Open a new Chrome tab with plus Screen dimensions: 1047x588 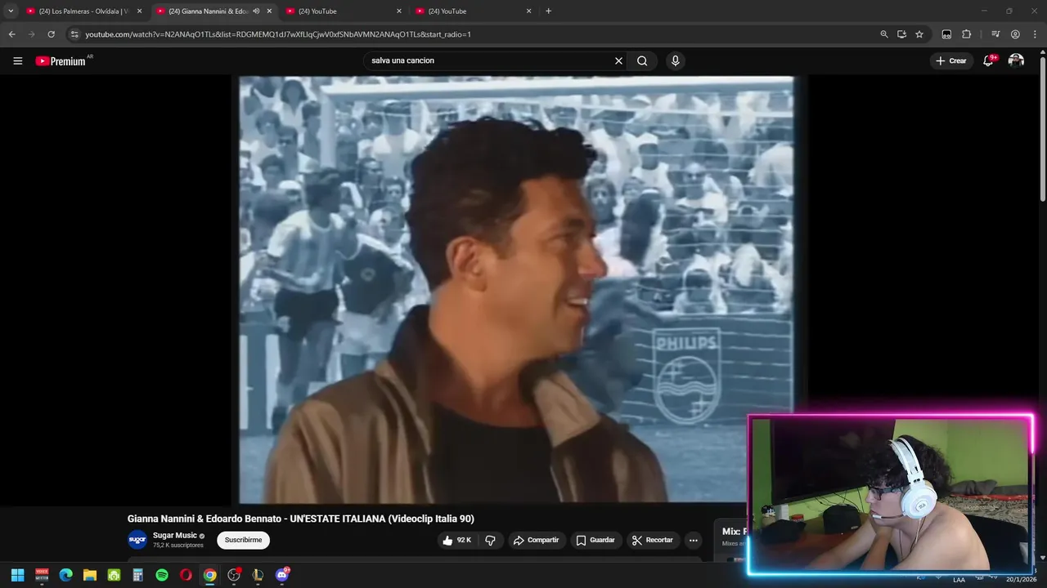coord(548,11)
